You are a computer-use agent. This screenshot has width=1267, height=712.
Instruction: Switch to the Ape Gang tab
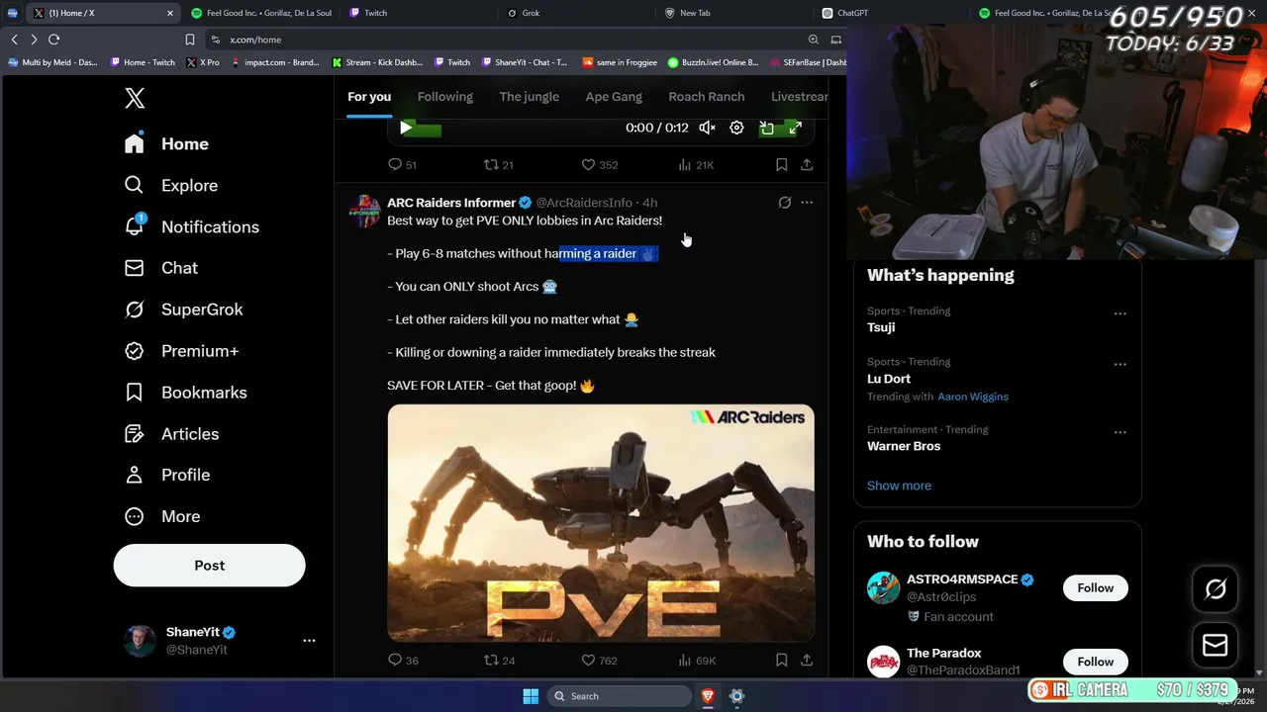coord(614,97)
